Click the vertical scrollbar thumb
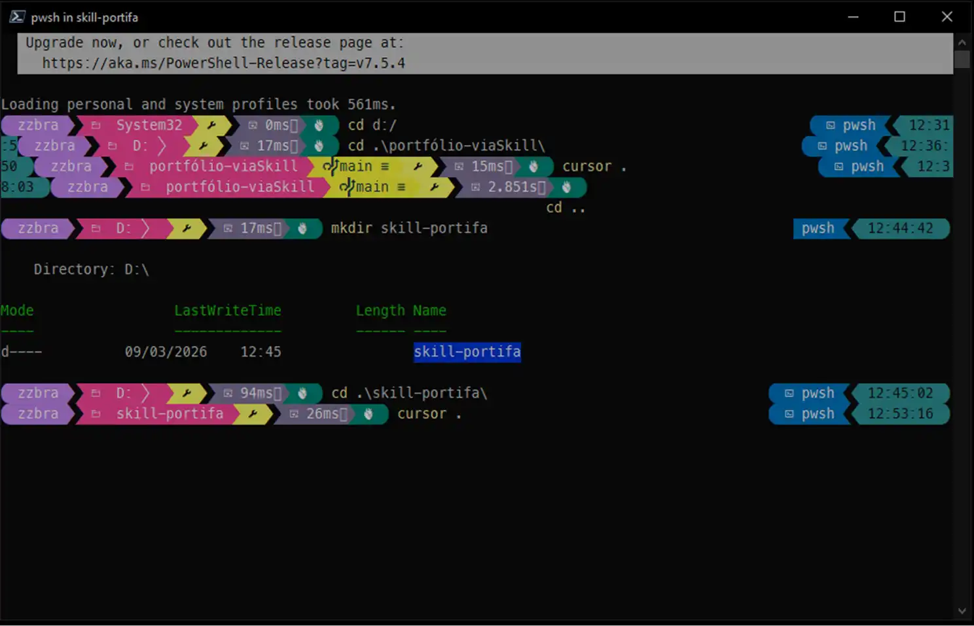974x626 pixels. pyautogui.click(x=961, y=59)
